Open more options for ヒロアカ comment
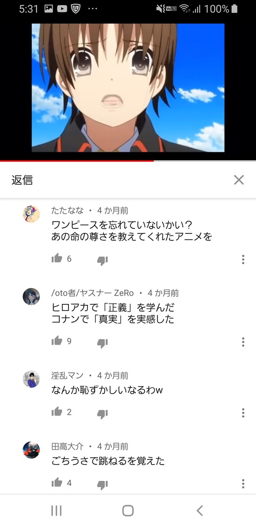The height and width of the screenshot is (528, 256). [243, 342]
